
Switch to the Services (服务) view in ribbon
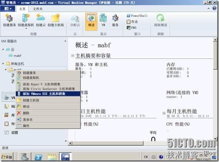[x=115, y=20]
